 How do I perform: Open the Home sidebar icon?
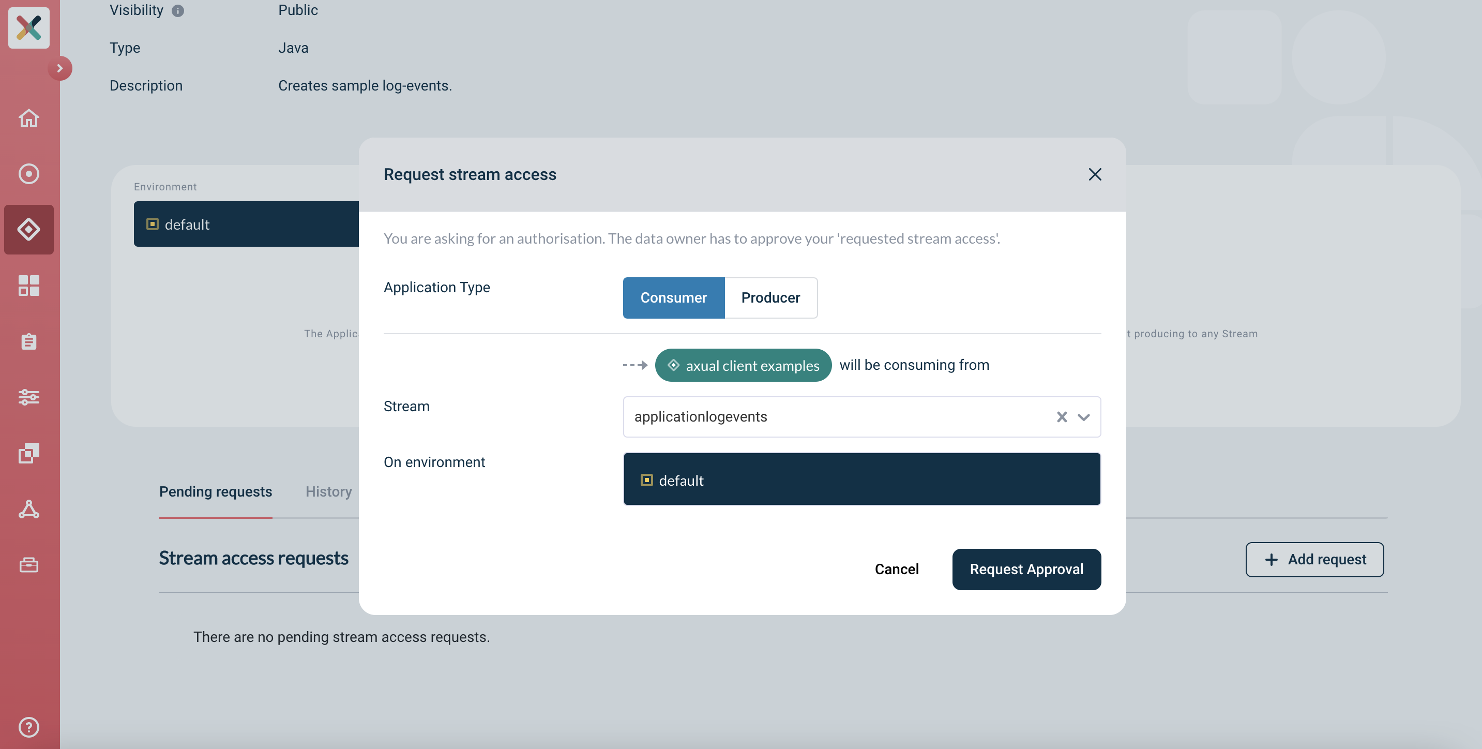pyautogui.click(x=29, y=118)
